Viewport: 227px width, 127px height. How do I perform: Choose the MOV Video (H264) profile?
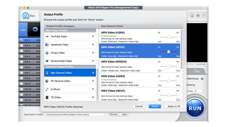tap(140, 80)
